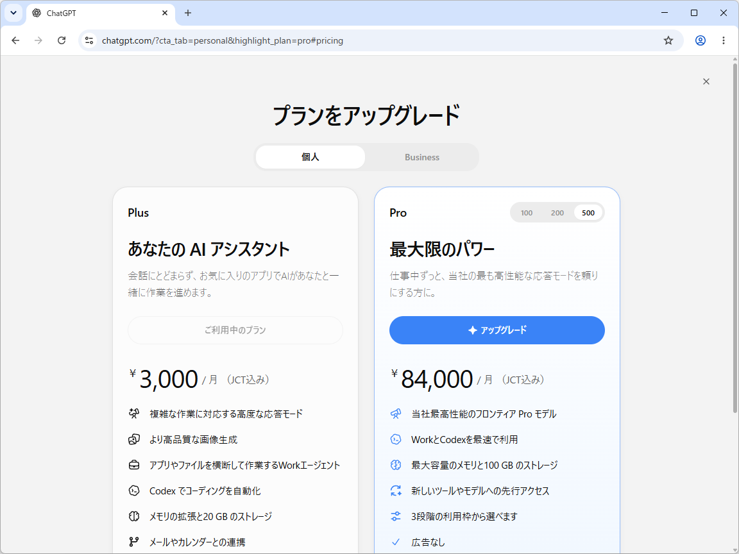
Task: Click アプリやファイルを横断して作業するWorkエージェント text
Action: pyautogui.click(x=244, y=466)
